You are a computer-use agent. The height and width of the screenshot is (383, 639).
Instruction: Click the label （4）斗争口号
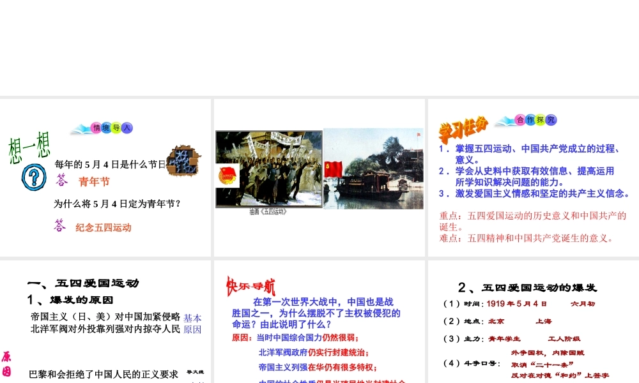click(472, 363)
